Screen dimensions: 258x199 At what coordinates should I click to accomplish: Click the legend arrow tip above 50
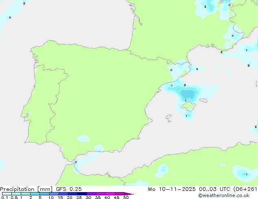(129, 194)
